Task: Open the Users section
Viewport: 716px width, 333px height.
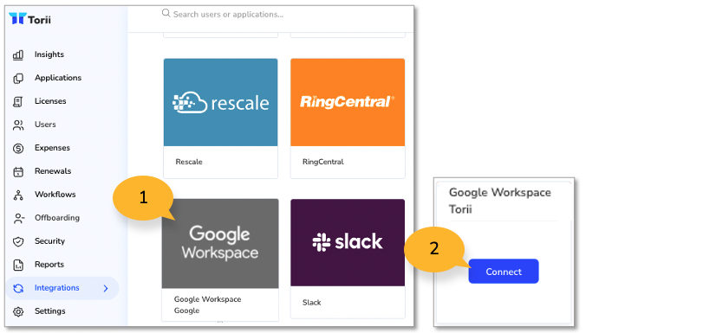Action: pyautogui.click(x=45, y=125)
